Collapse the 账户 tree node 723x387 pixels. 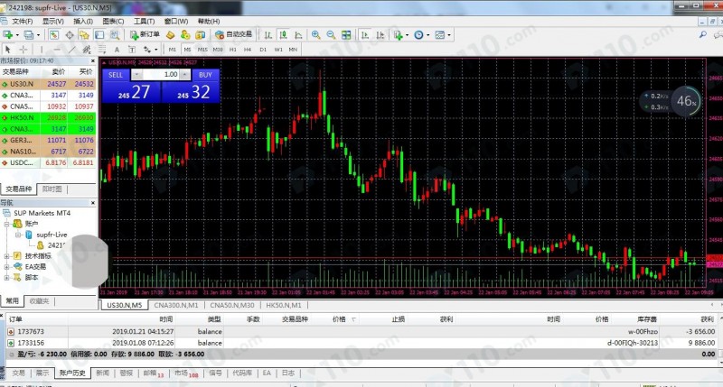pyautogui.click(x=7, y=223)
